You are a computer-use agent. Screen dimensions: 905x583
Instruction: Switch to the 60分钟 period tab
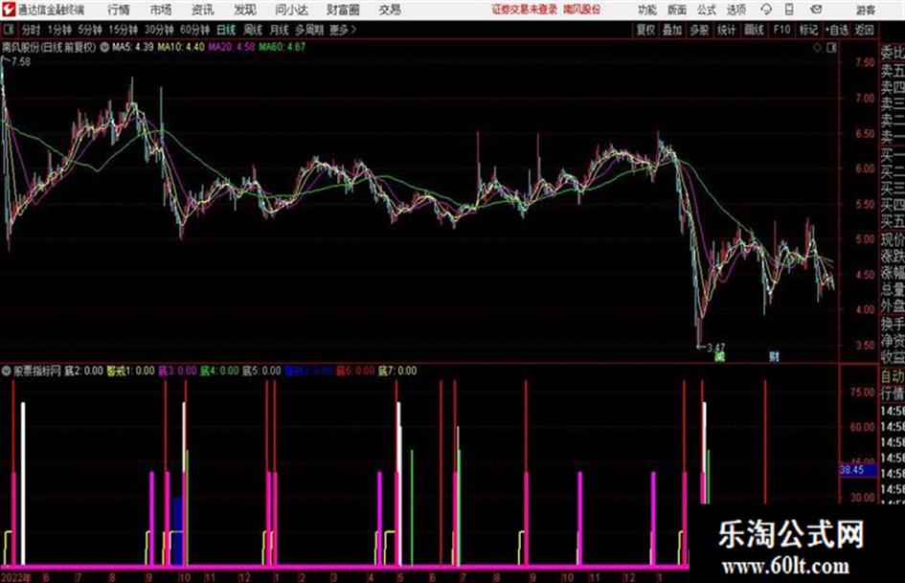(194, 30)
